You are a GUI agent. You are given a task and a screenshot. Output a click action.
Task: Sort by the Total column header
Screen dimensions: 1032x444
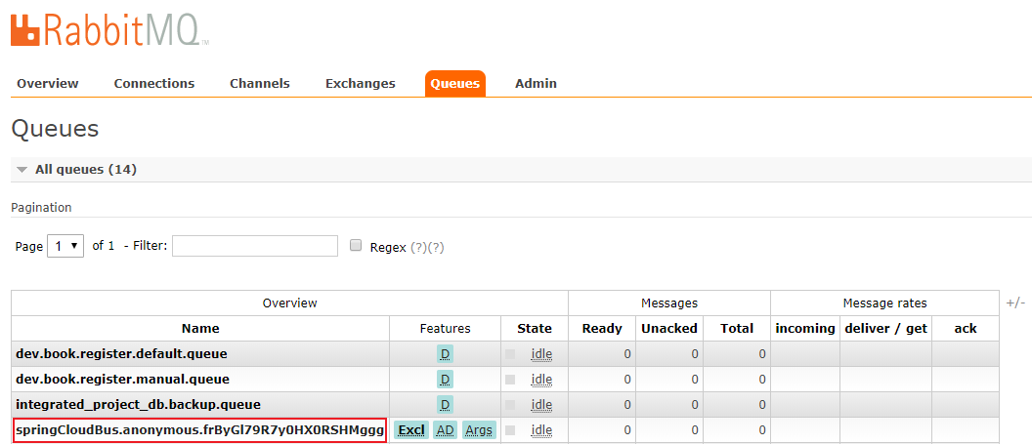click(x=737, y=329)
